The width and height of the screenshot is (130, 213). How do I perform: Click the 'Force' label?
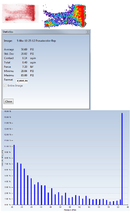[x=8, y=67]
